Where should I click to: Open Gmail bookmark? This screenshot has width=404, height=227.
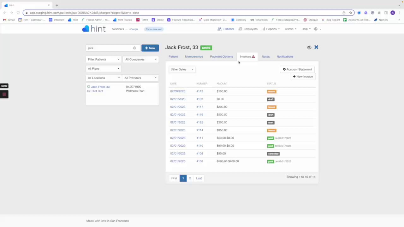point(9,20)
